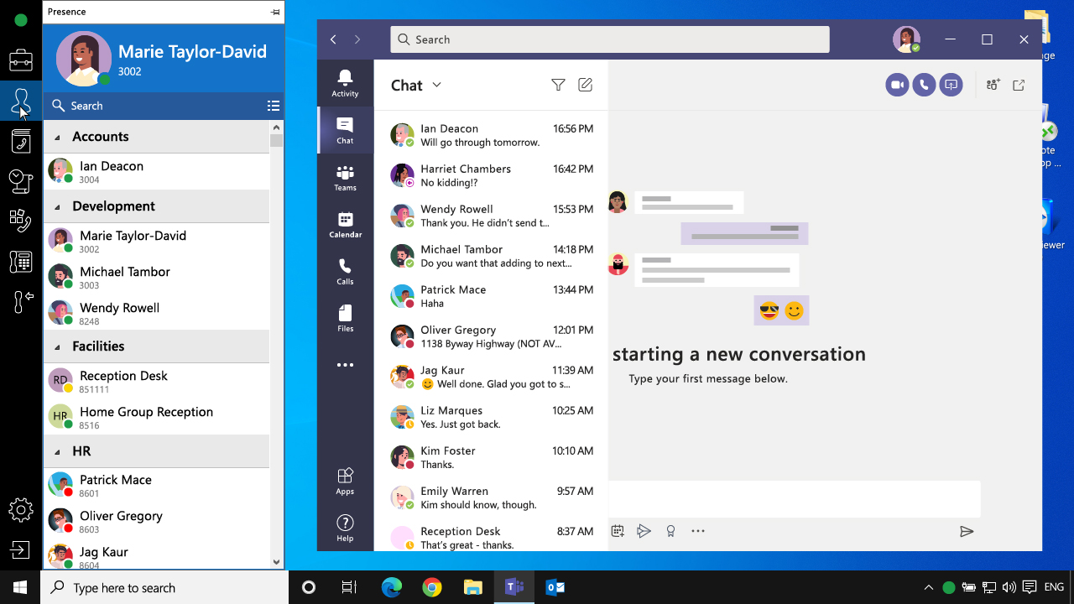Click the Stream icon below message box
1074x604 pixels.
(x=644, y=531)
